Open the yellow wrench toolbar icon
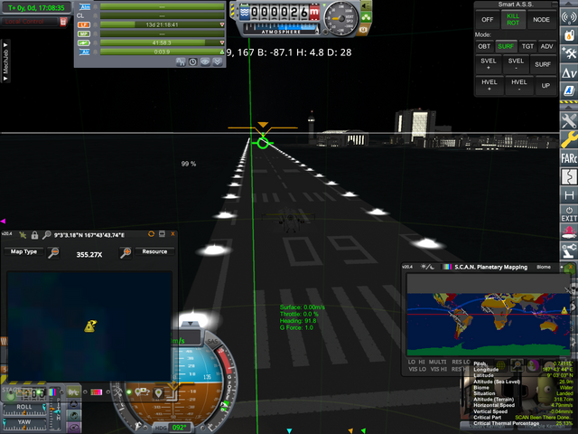Viewport: 578px width, 434px height. click(x=569, y=139)
